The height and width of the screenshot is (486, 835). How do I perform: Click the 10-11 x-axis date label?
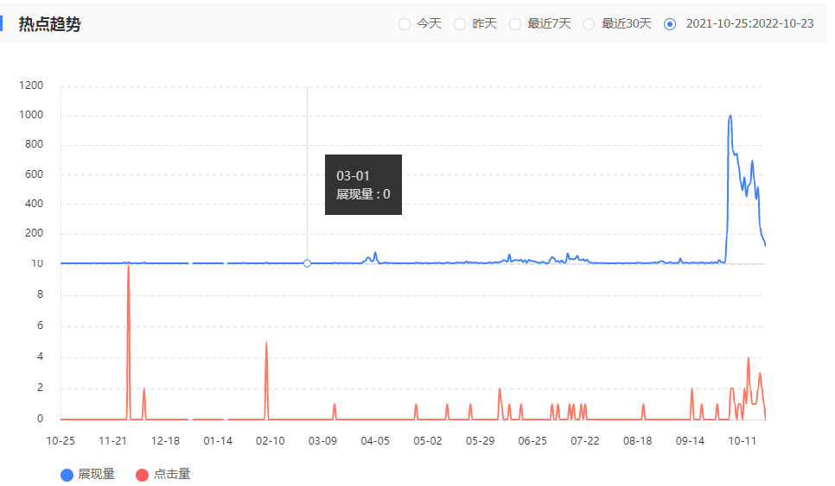click(743, 441)
